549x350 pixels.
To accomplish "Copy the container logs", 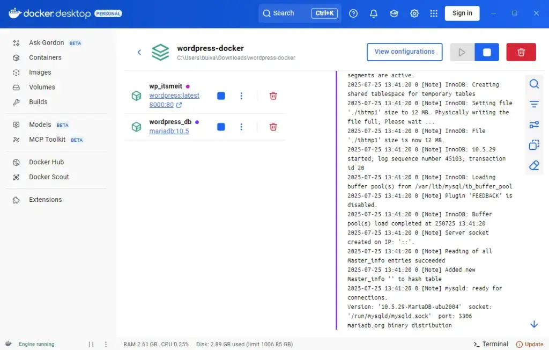I will coord(534,145).
